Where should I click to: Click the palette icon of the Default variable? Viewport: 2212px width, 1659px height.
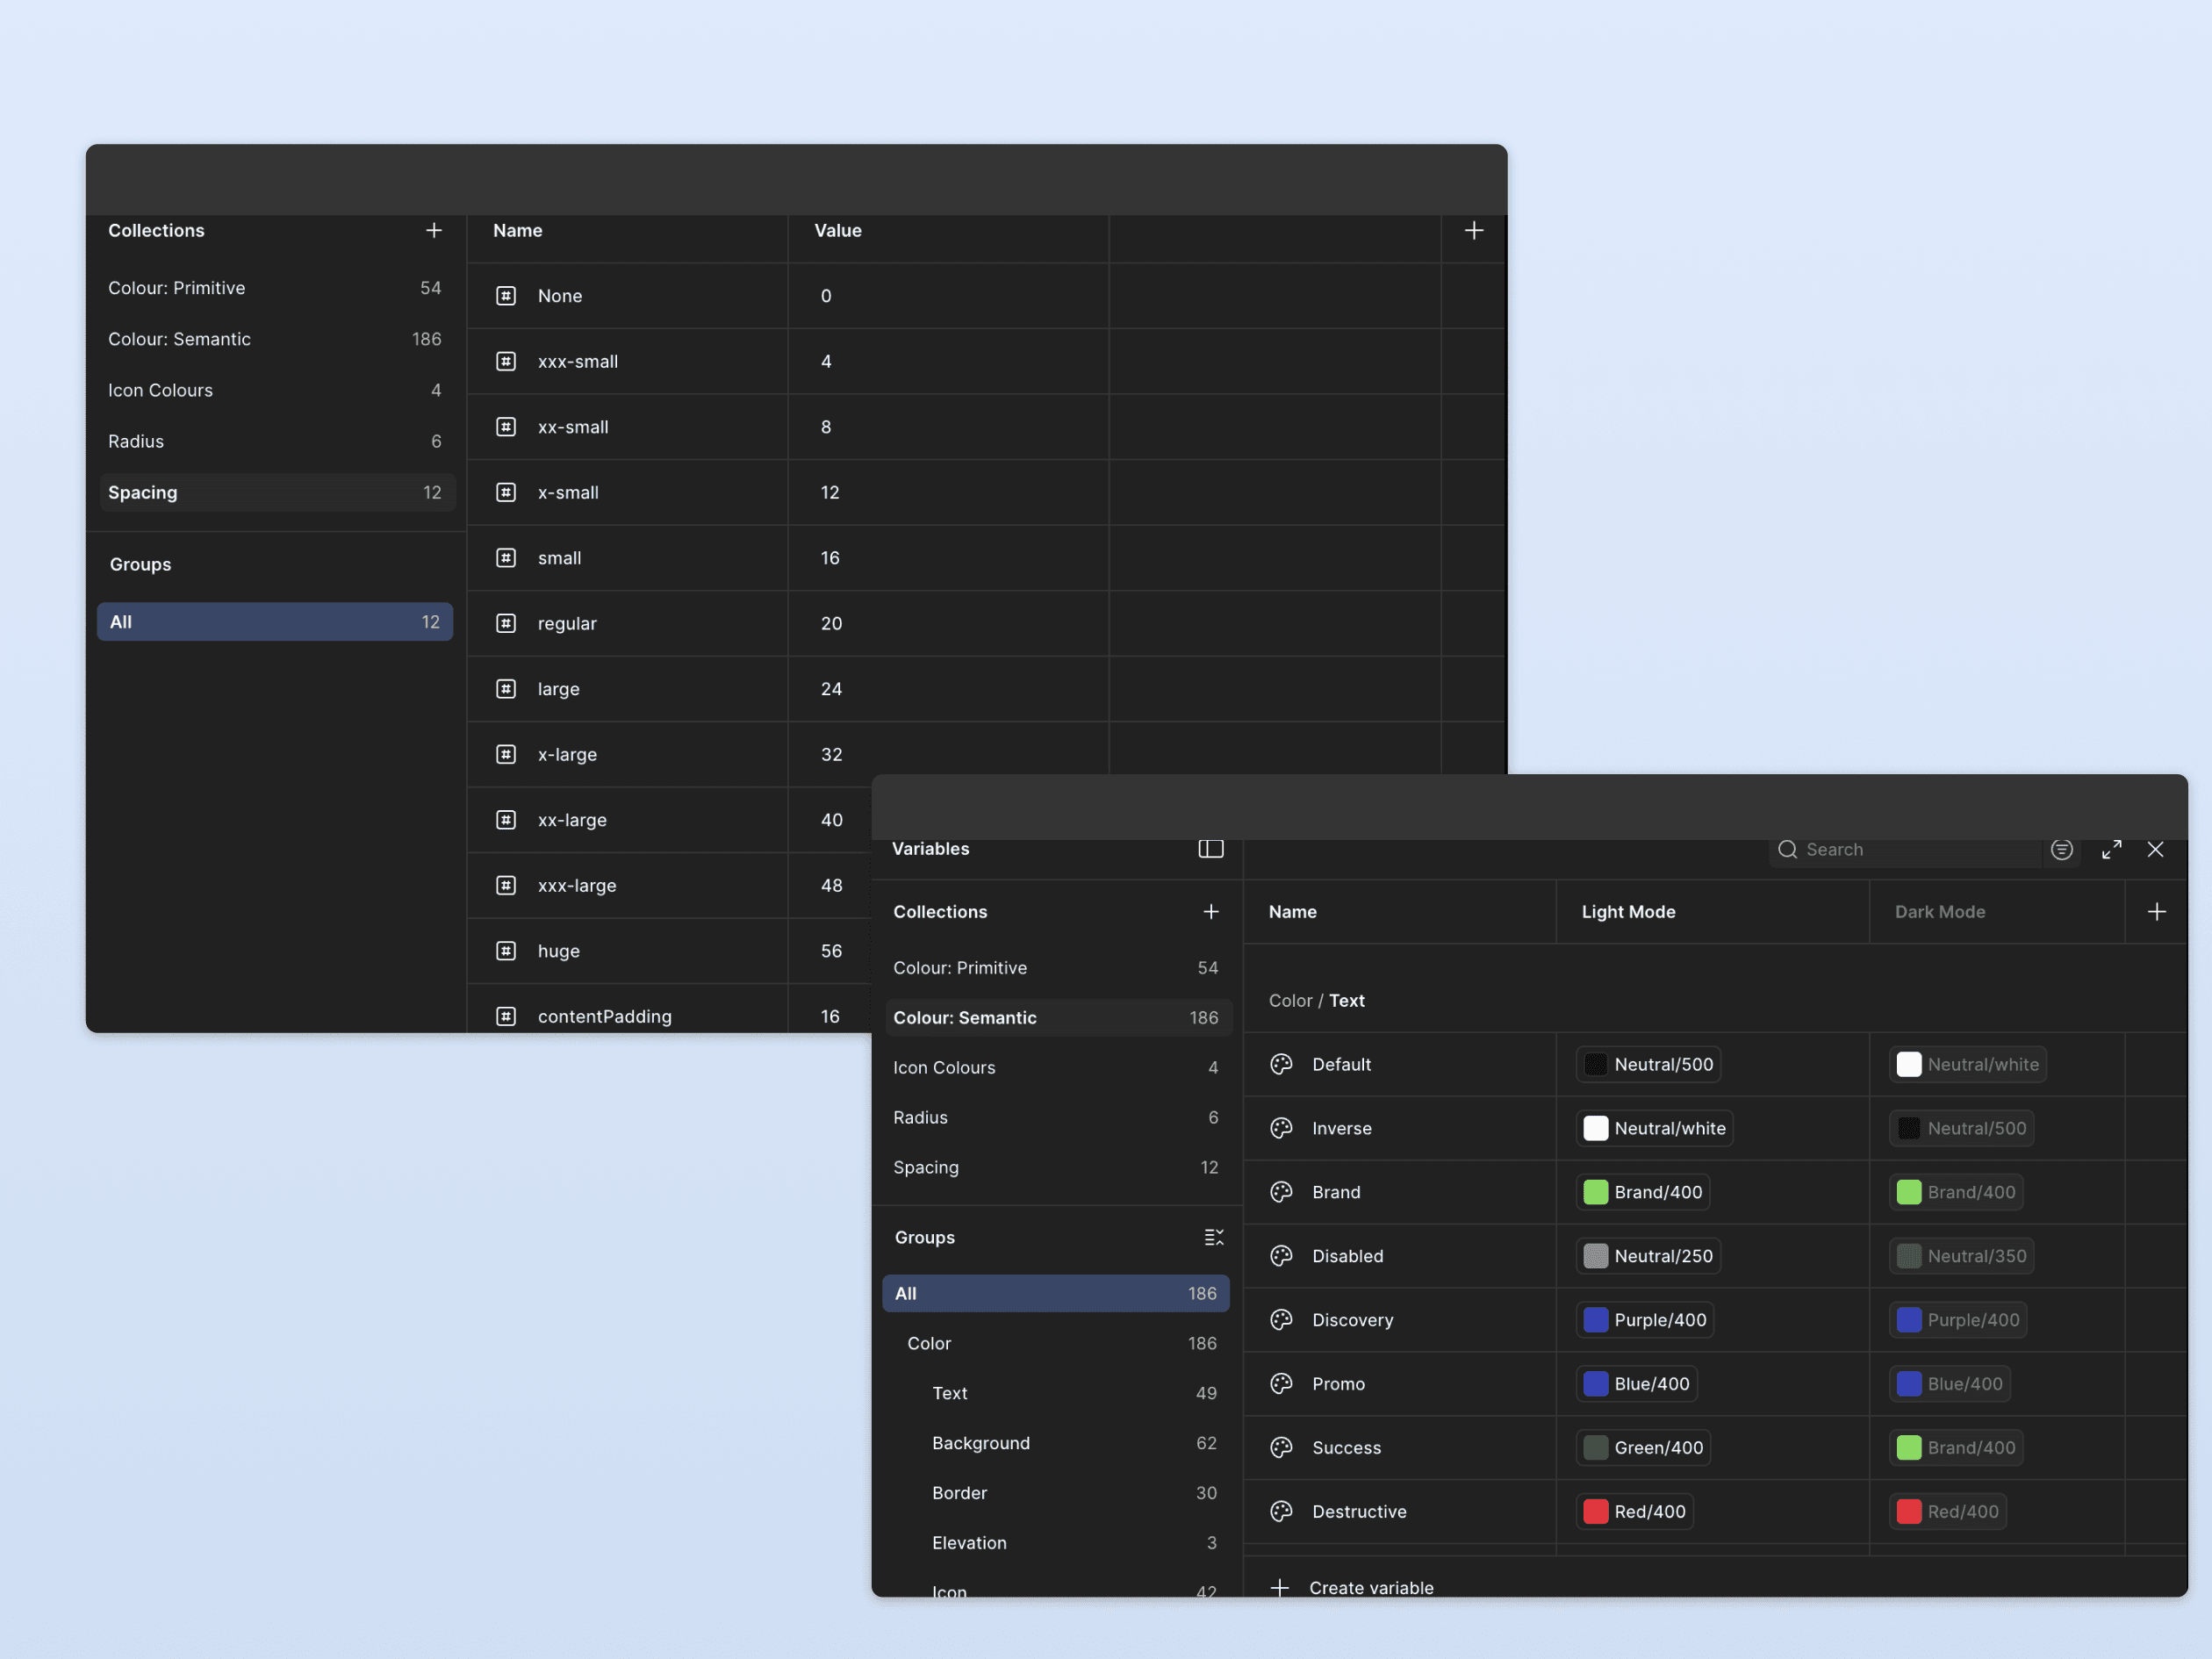[1281, 1064]
